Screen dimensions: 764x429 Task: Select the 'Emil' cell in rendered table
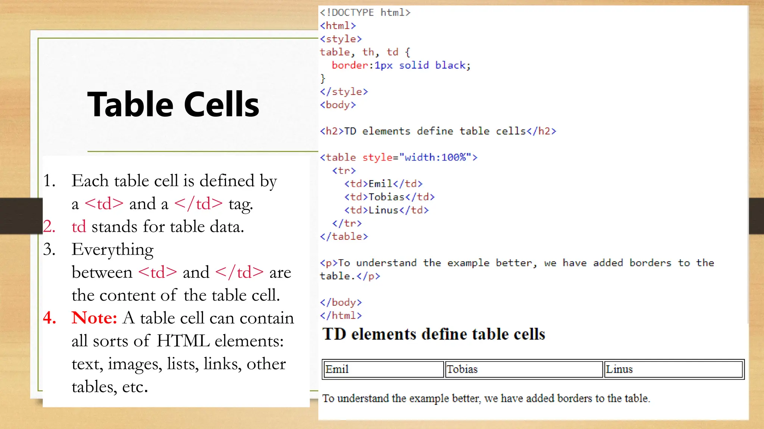click(x=383, y=369)
